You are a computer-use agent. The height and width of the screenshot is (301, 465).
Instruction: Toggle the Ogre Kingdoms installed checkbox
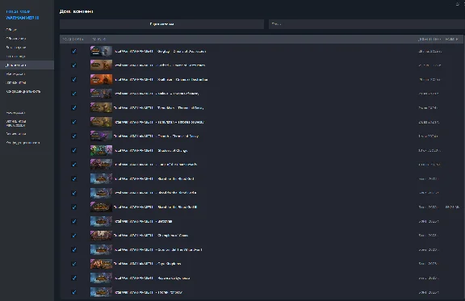click(x=74, y=264)
